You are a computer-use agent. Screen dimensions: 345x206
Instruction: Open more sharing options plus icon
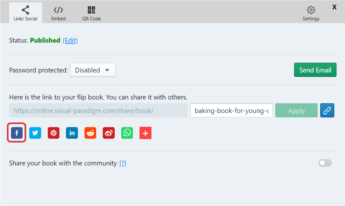145,133
